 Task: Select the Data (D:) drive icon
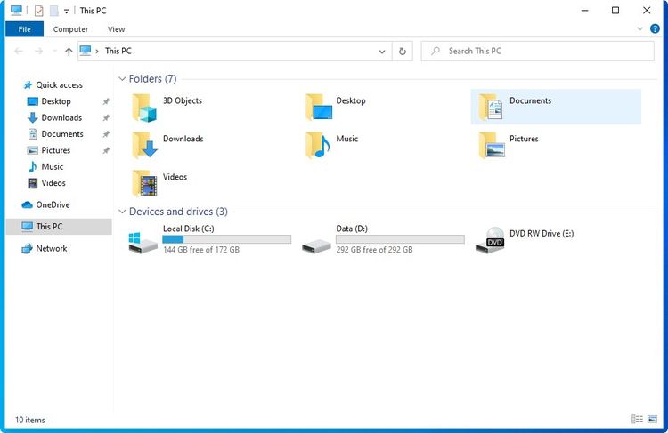tap(316, 246)
